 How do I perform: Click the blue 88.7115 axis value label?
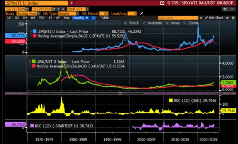coord(16,36)
